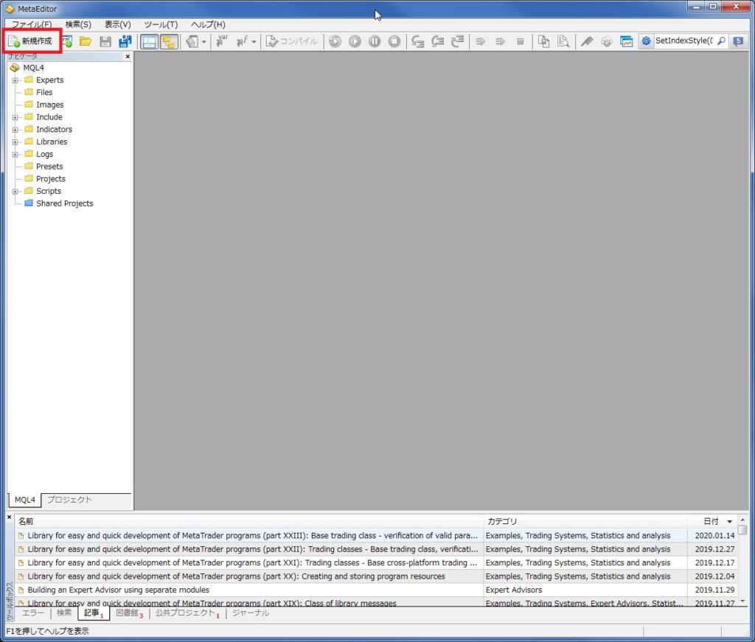The image size is (755, 642).
Task: Sort articles by the 日付 column arrow
Action: pos(729,522)
